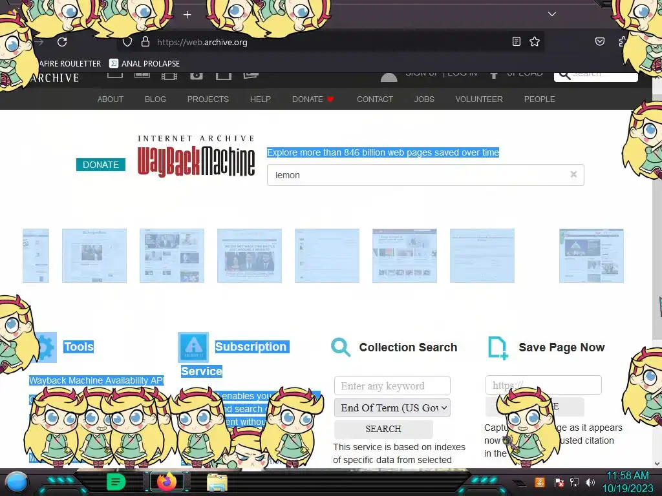Bookmark this page with star icon
This screenshot has height=496, width=662.
535,41
